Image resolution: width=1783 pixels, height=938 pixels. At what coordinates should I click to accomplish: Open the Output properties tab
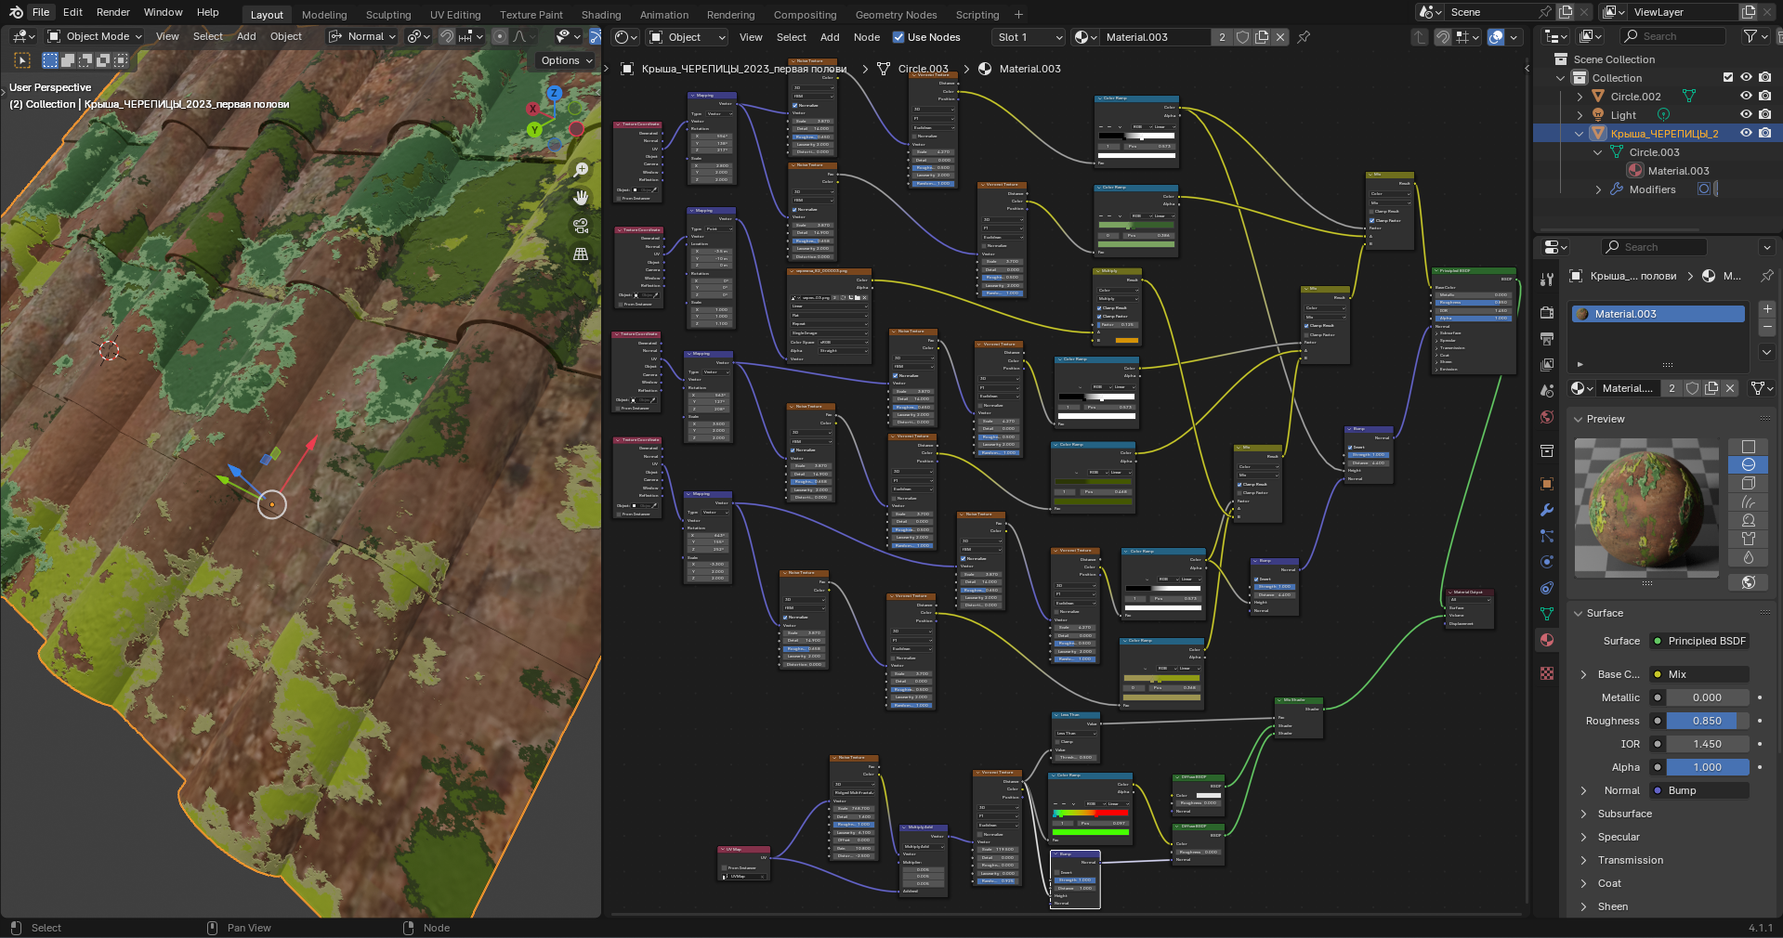(1547, 339)
